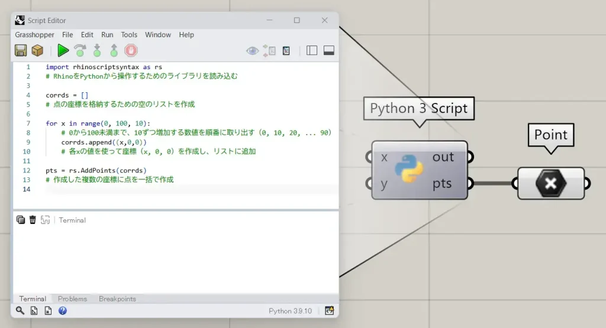
Task: Click the package box icon in toolbar
Action: point(37,51)
